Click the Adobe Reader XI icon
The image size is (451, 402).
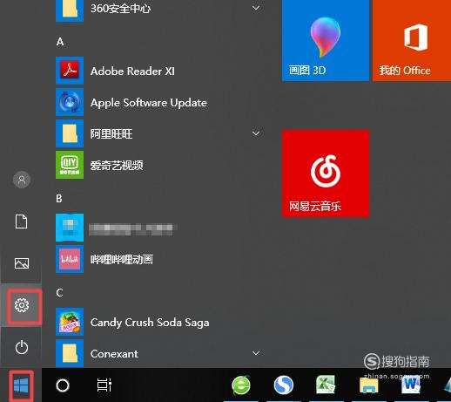click(70, 71)
